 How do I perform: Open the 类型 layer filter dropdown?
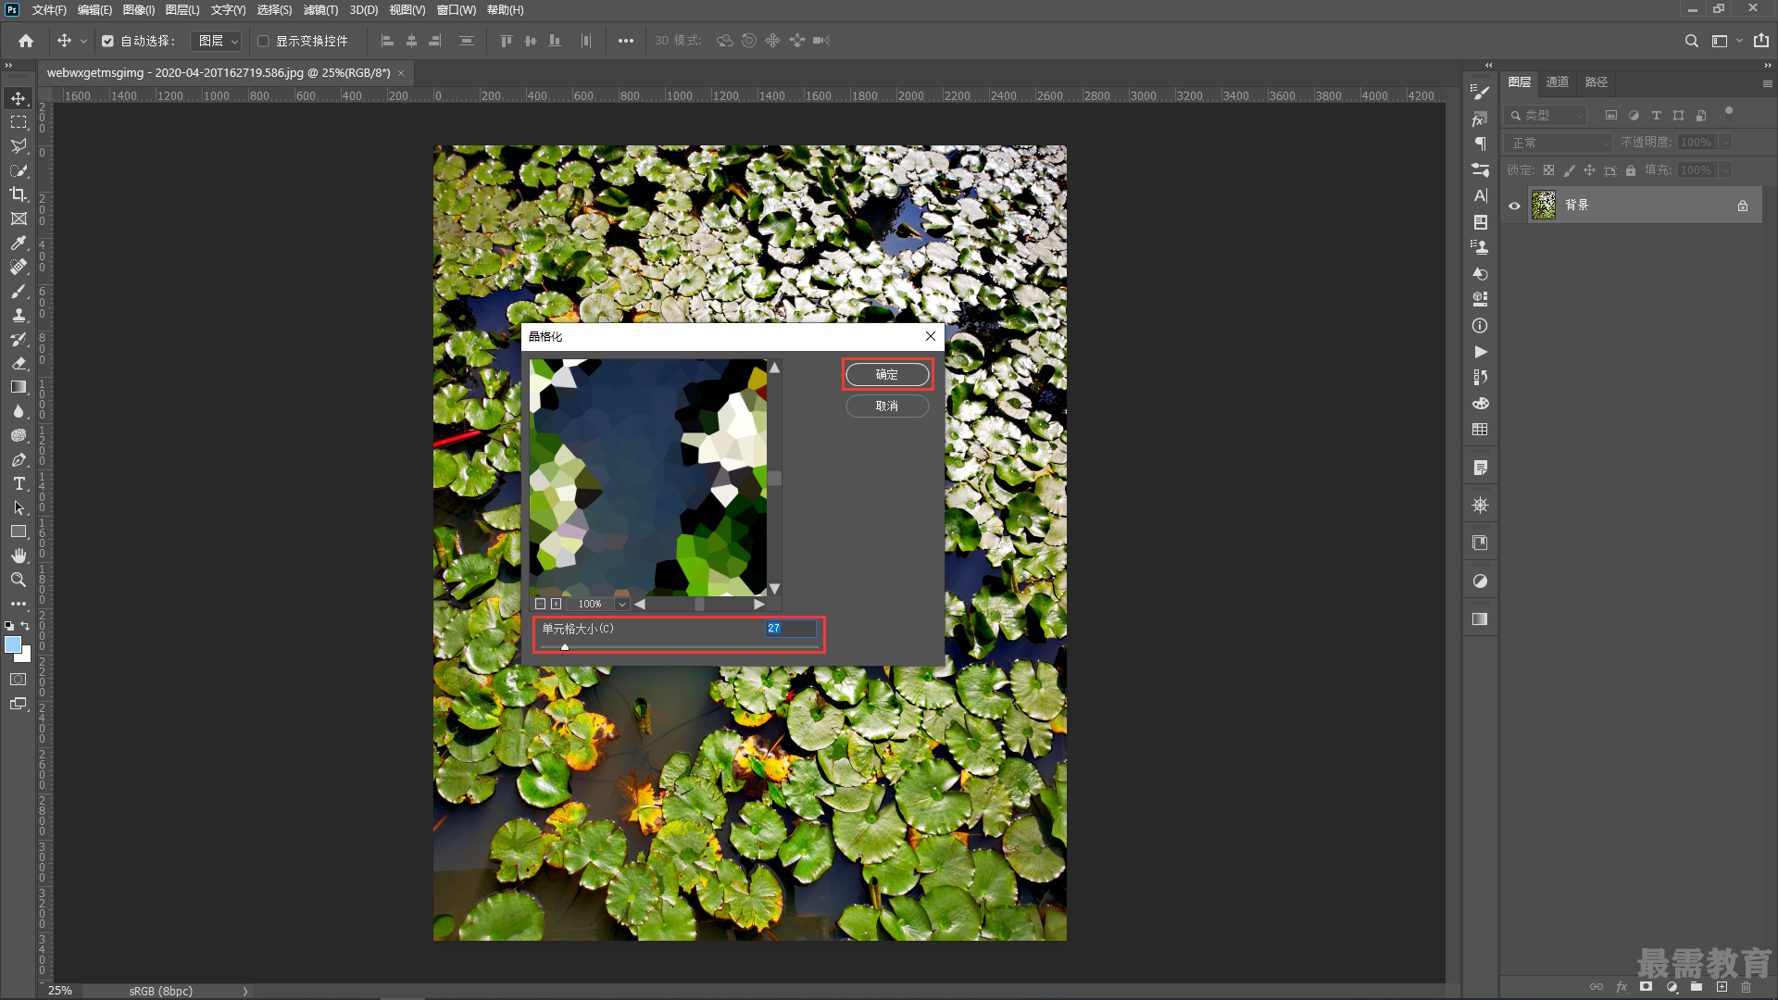click(x=1546, y=116)
